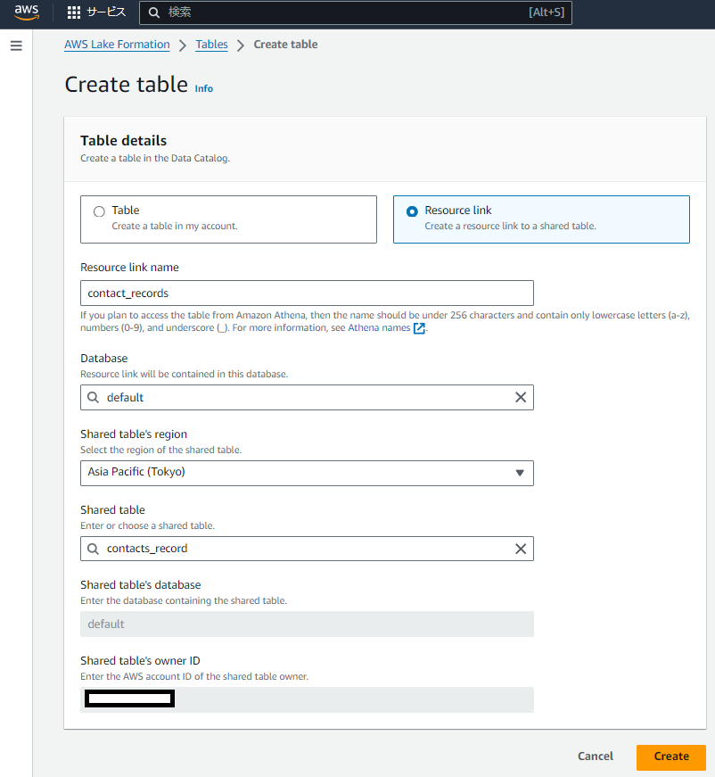Expand the Shared table's region dropdown
The height and width of the screenshot is (777, 715).
307,473
